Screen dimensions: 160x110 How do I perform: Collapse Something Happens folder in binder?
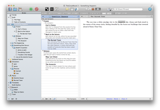10,24
